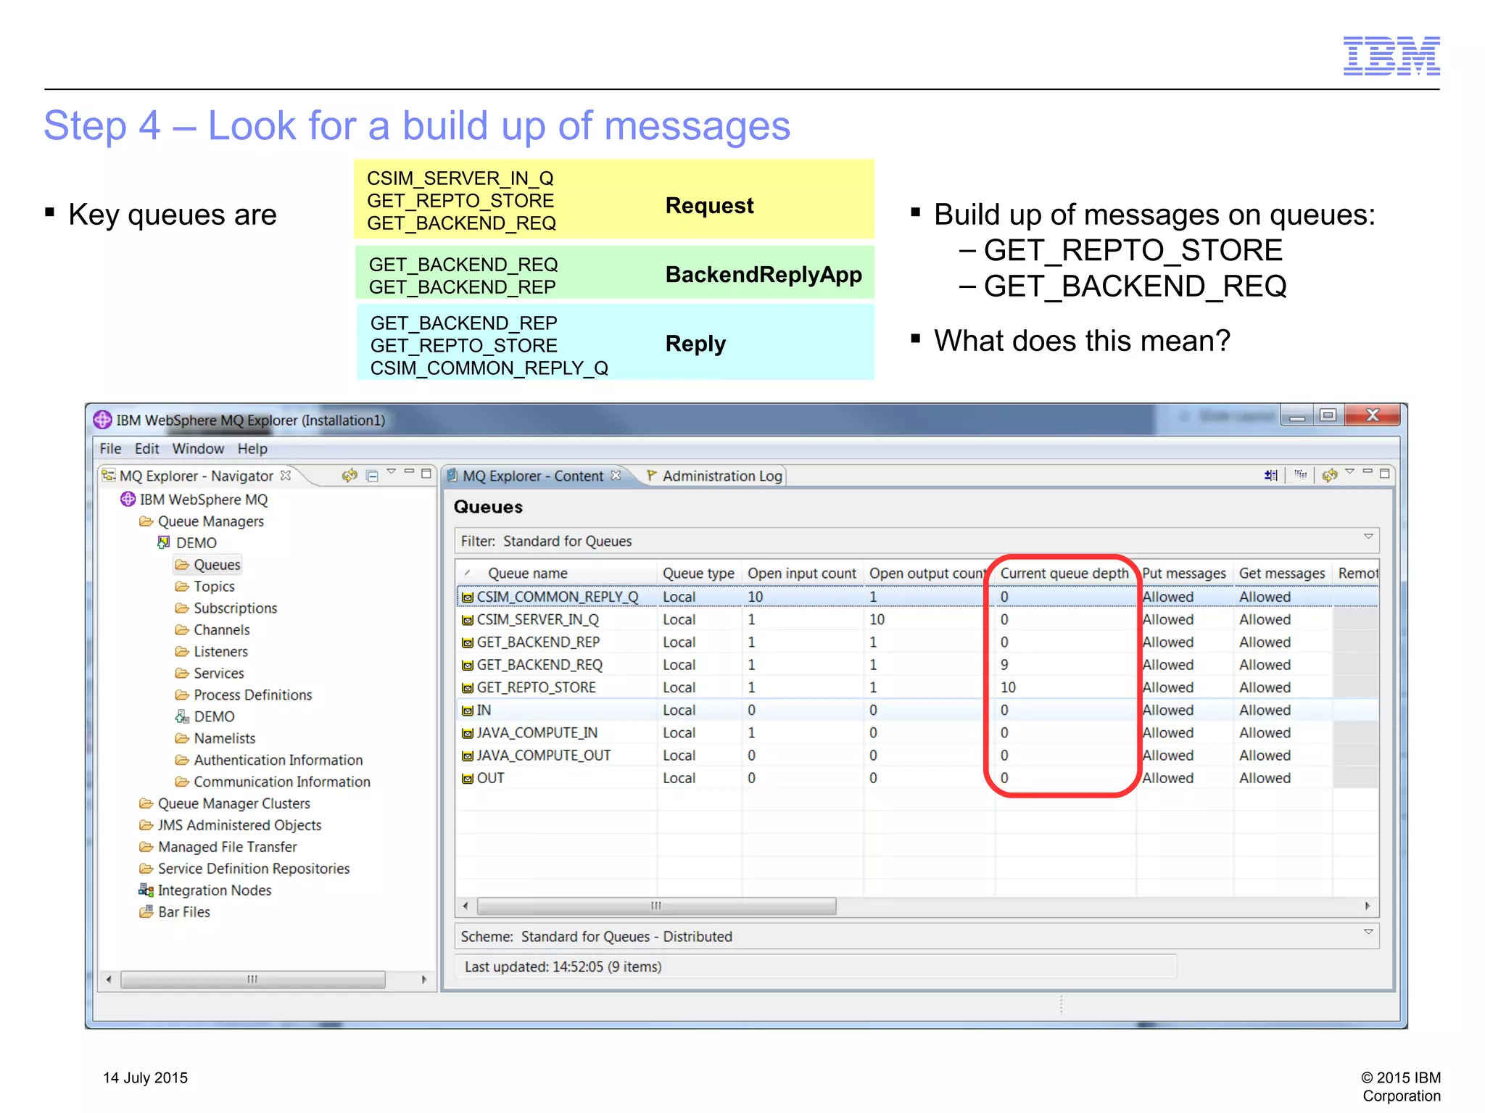Select the GET_BACKEND_REP queue row
This screenshot has width=1485, height=1113.
[917, 642]
